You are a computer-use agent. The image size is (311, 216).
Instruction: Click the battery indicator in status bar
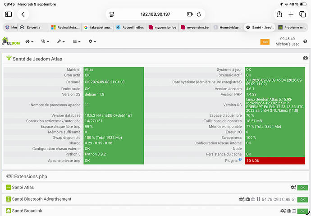tap(303, 4)
